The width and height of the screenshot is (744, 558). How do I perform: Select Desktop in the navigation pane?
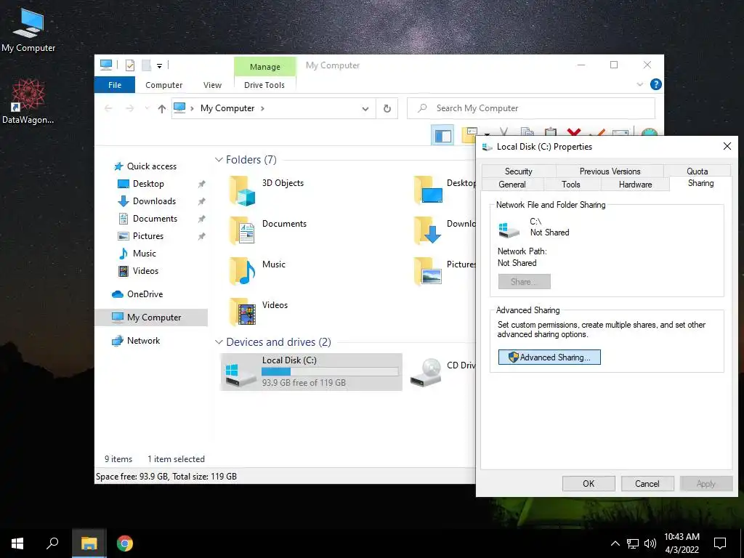click(147, 184)
